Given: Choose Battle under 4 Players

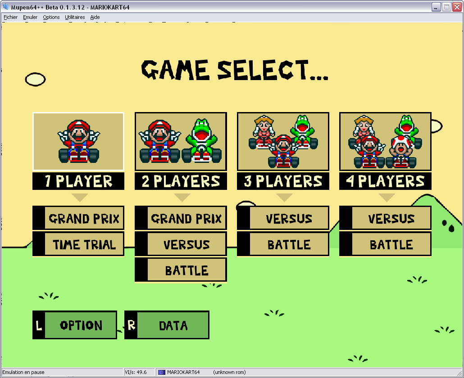Looking at the screenshot, I should coord(385,244).
